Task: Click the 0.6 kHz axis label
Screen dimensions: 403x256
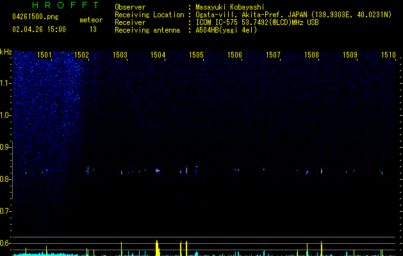Action: click(x=5, y=243)
